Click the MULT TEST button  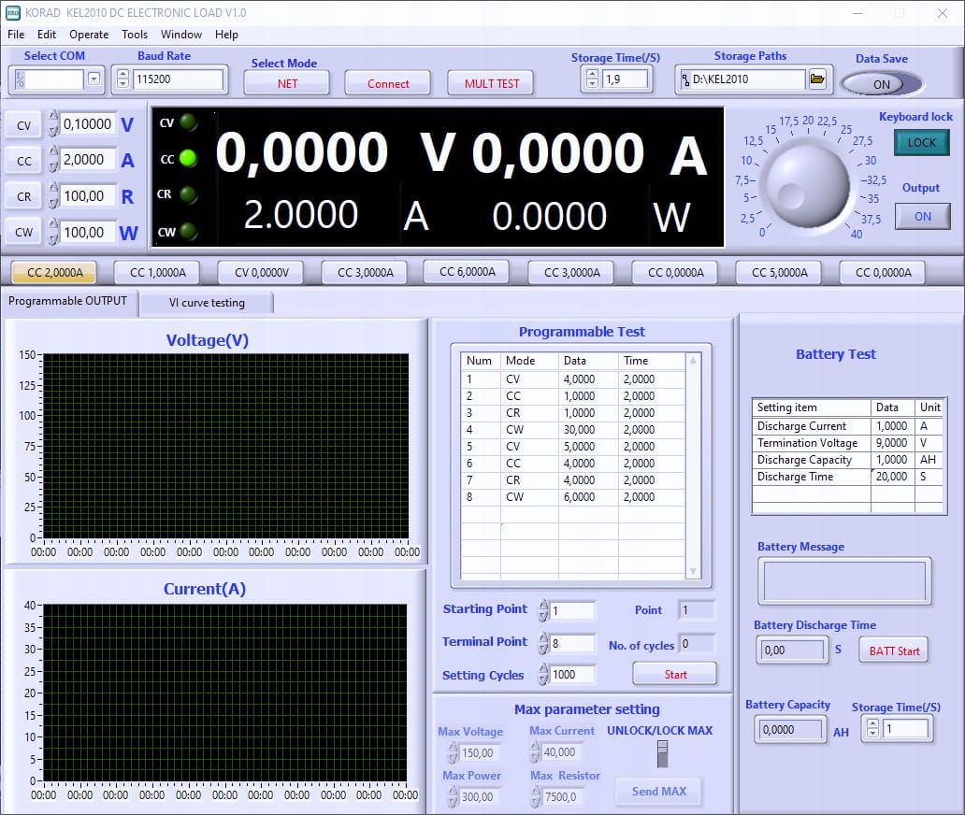tap(491, 84)
